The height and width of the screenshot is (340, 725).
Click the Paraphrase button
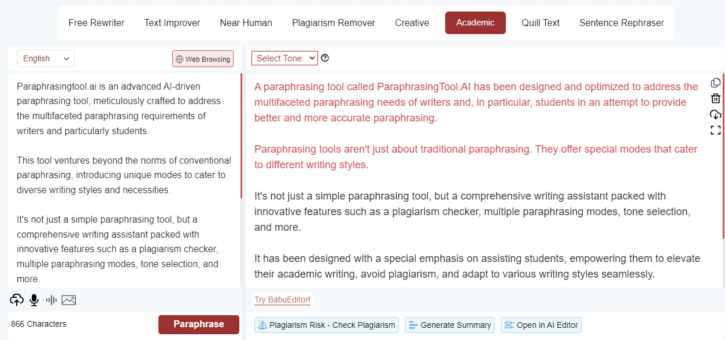point(199,324)
